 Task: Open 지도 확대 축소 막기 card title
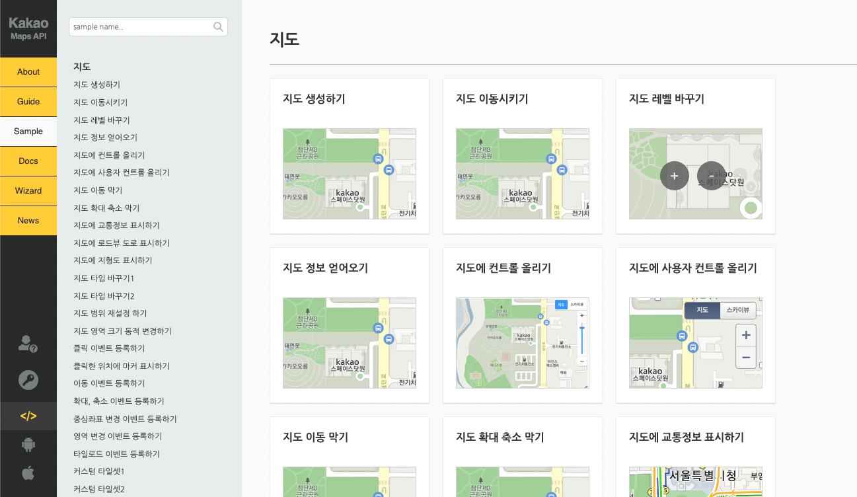[500, 438]
